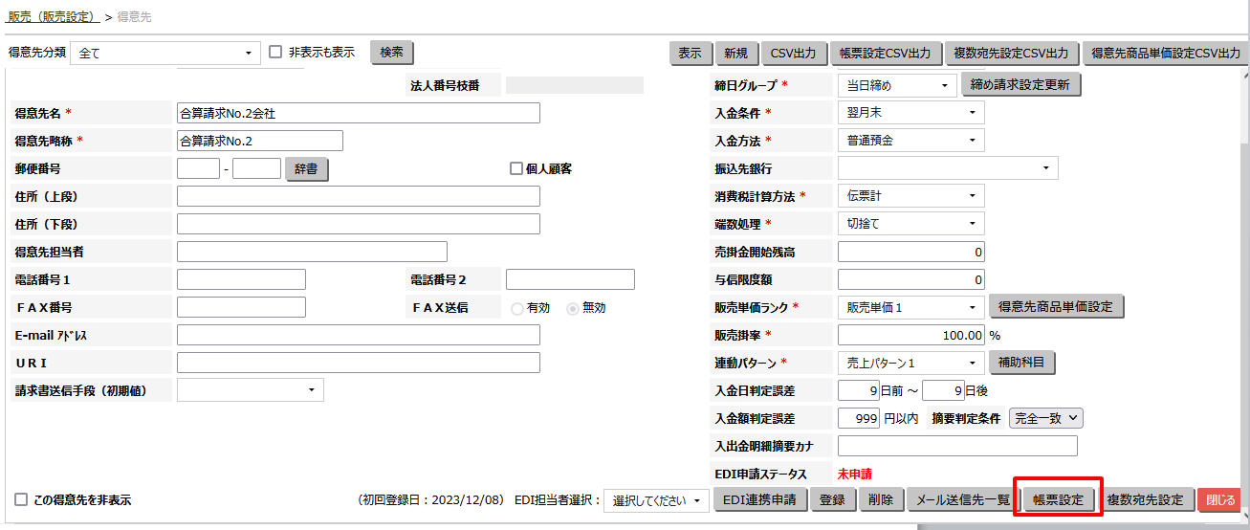Click the 締め請求設定更新 button
1250x530 pixels.
pos(1020,84)
